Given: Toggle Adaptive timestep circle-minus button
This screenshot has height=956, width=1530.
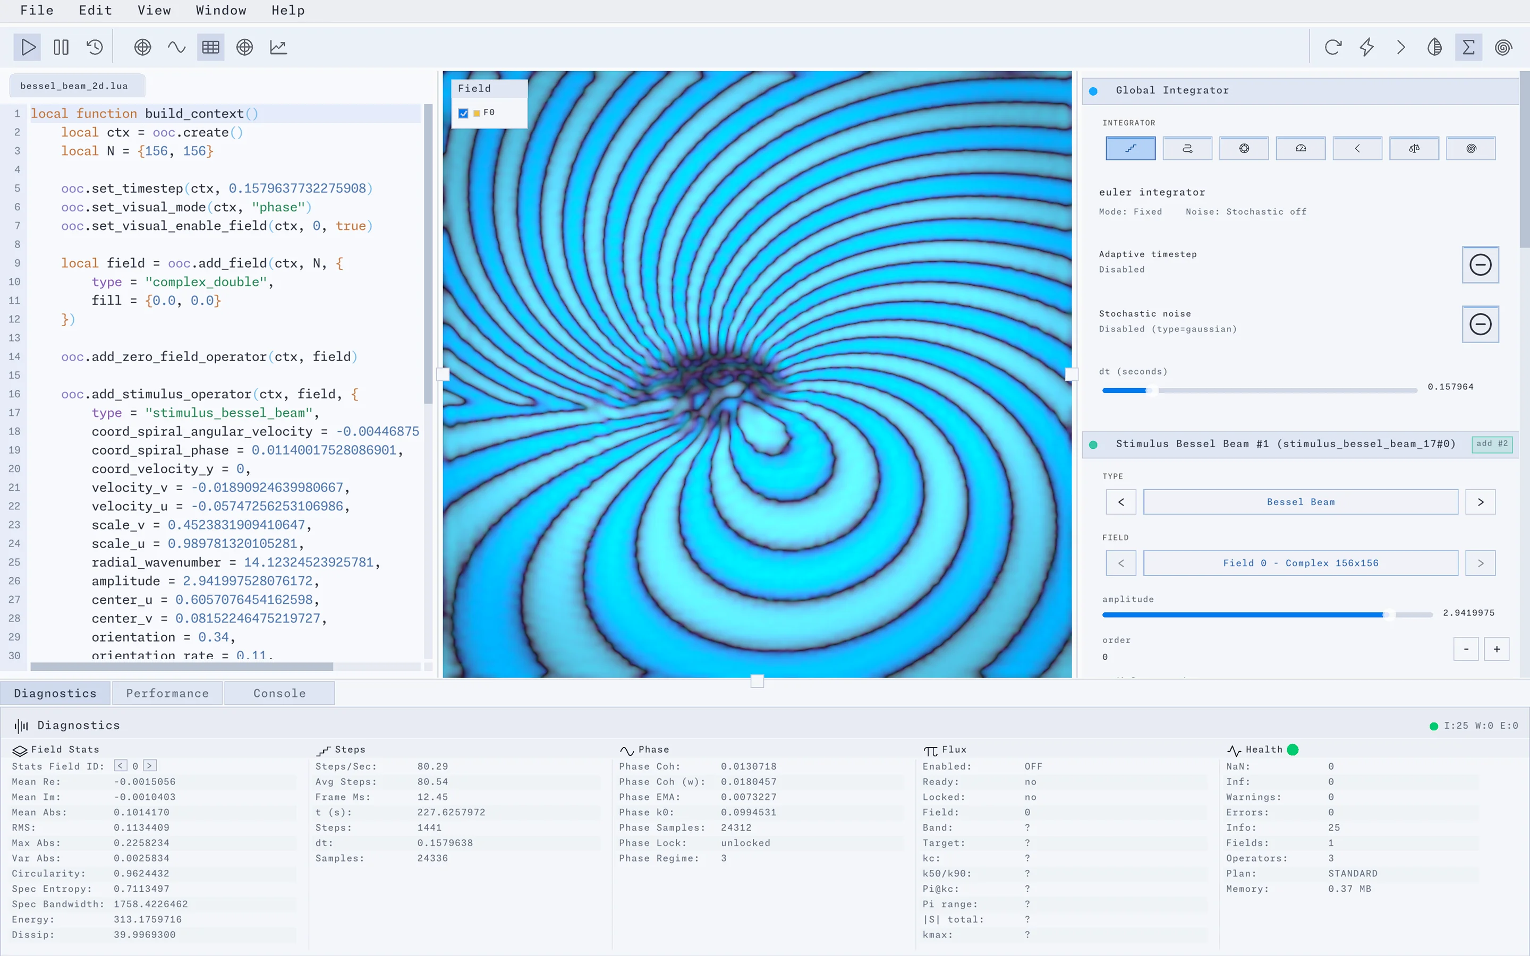Looking at the screenshot, I should tap(1480, 265).
